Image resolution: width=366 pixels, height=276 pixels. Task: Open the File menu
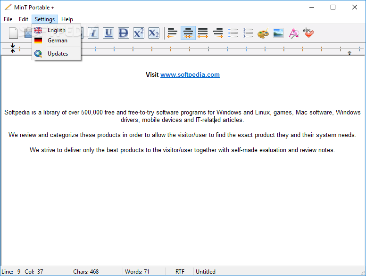(x=8, y=19)
